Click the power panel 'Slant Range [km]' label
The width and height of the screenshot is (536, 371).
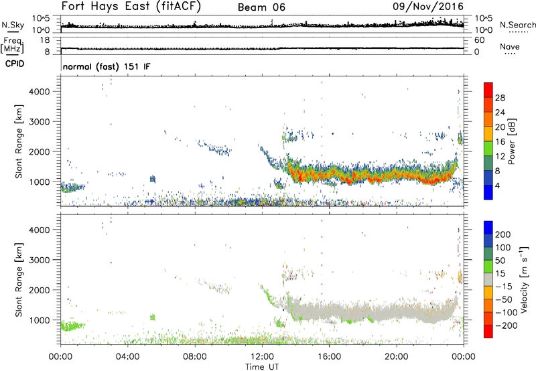click(x=19, y=141)
